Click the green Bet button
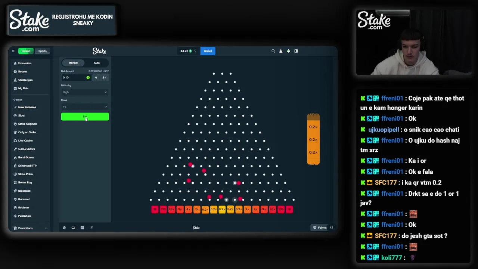This screenshot has width=478, height=269. [x=85, y=117]
